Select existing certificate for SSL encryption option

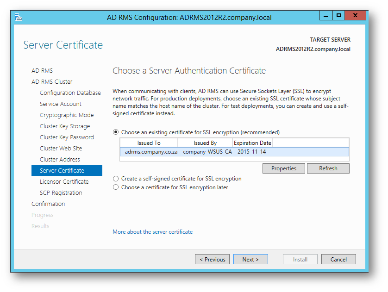pos(116,132)
